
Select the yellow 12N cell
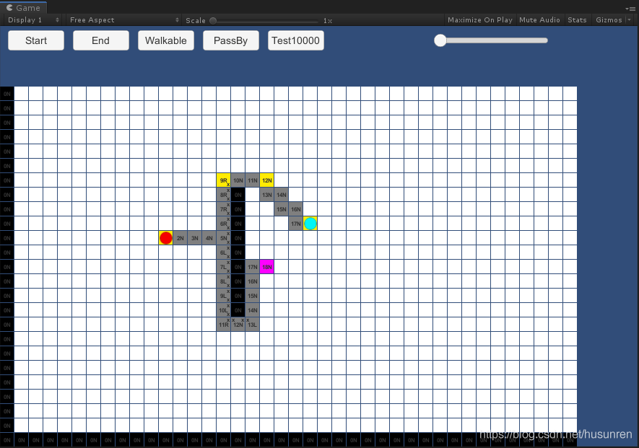click(267, 180)
